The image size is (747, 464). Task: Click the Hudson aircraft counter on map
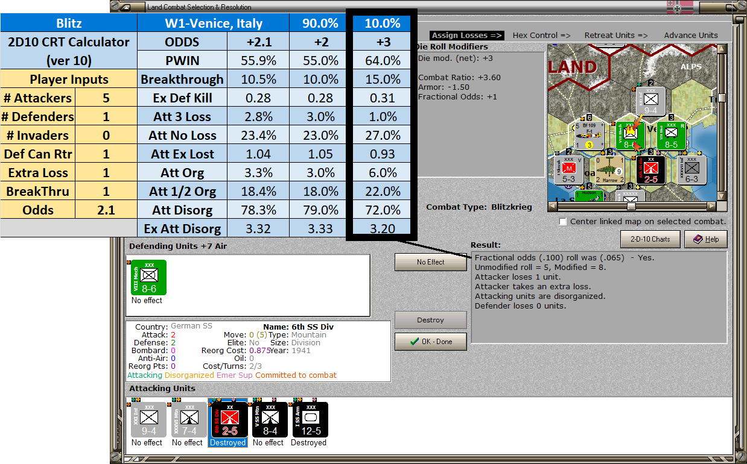588,196
